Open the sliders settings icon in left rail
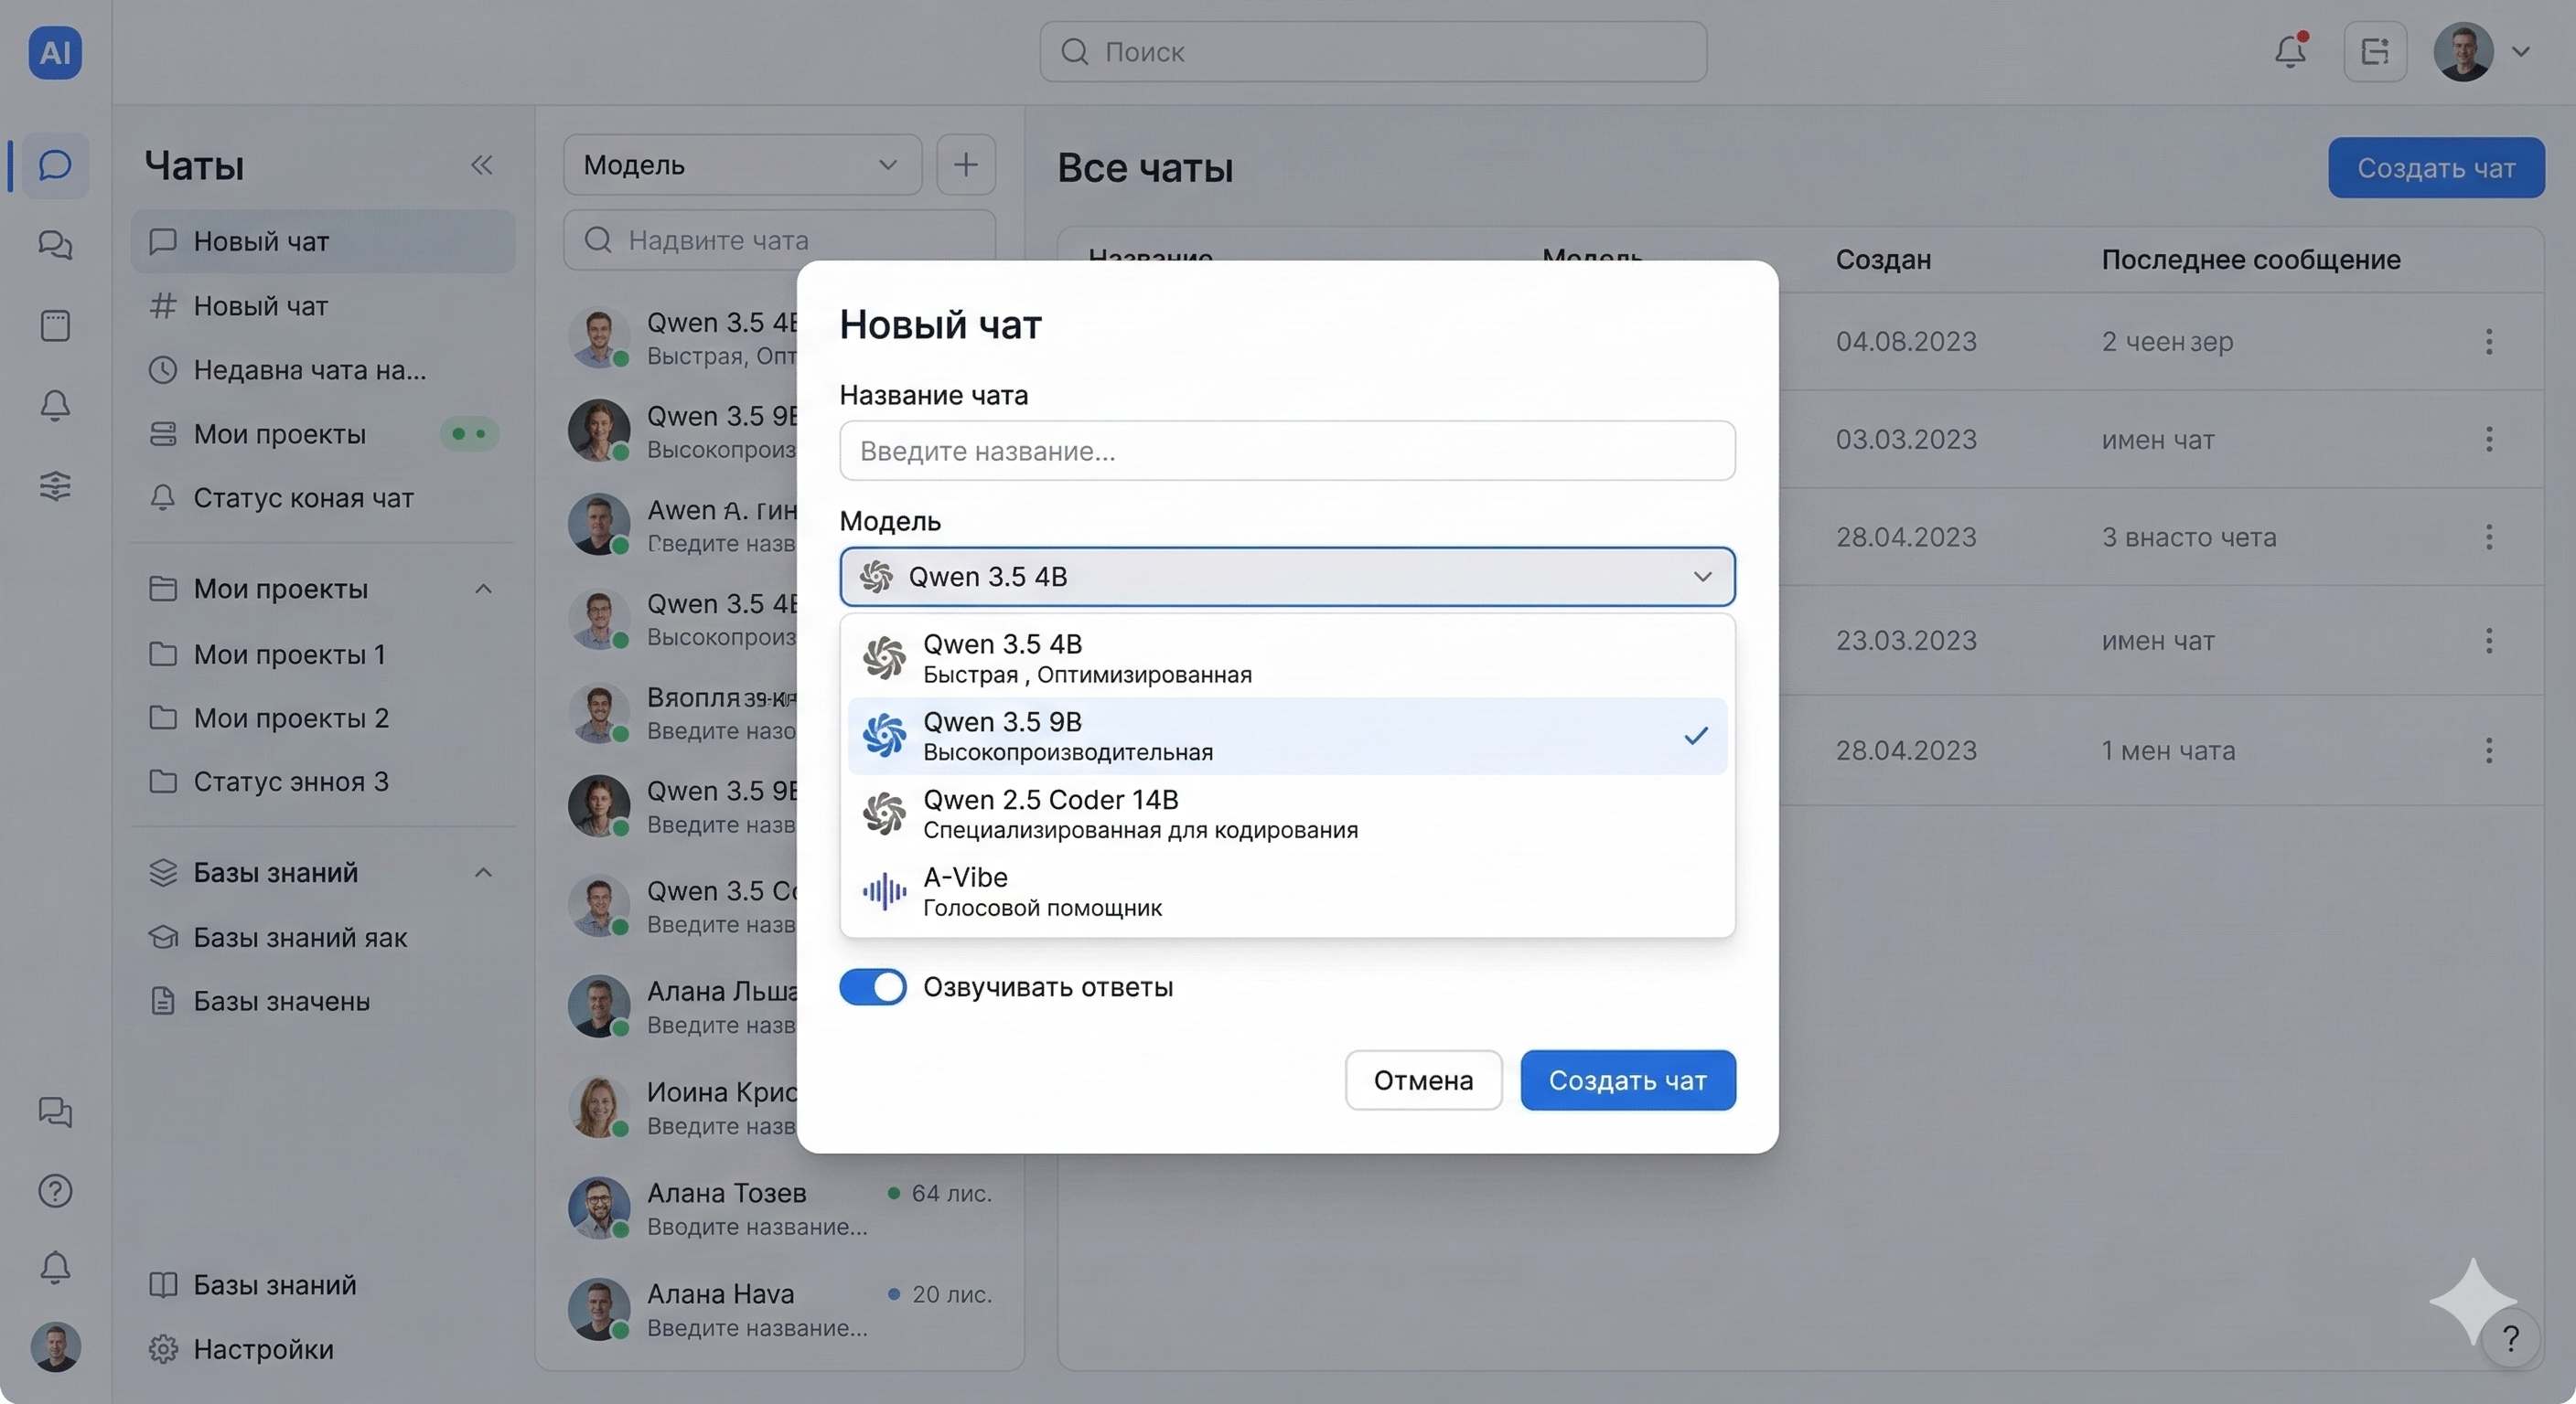Screen dimensions: 2576x1404 pos(55,485)
